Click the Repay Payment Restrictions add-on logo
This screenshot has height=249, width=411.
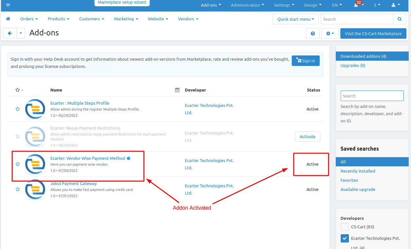(35, 136)
